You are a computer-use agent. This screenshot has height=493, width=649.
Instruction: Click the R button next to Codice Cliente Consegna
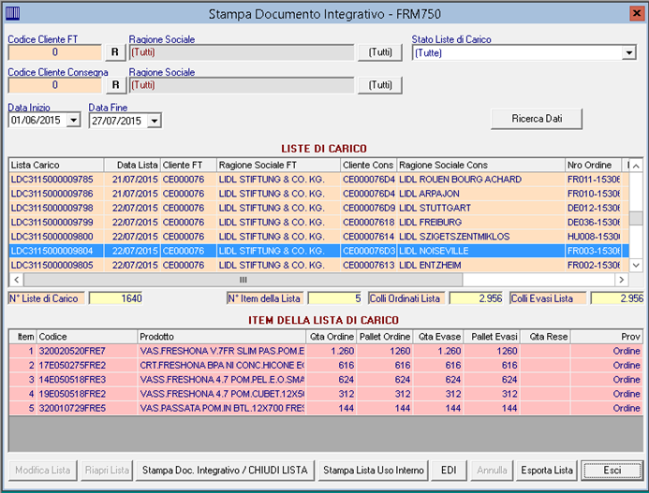(x=115, y=85)
